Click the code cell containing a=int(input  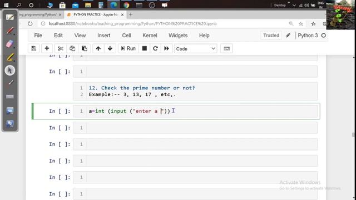[195, 111]
